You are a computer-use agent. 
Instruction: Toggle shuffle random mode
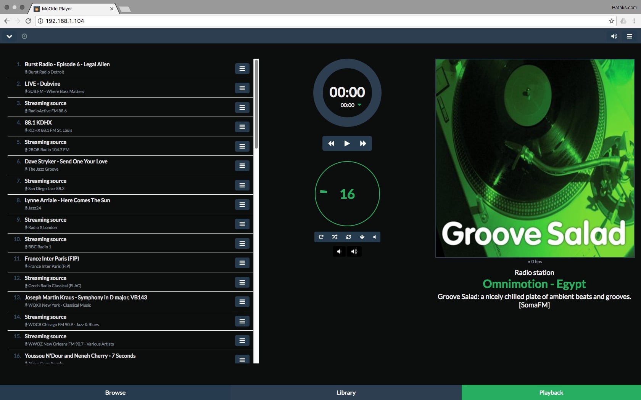(x=335, y=237)
